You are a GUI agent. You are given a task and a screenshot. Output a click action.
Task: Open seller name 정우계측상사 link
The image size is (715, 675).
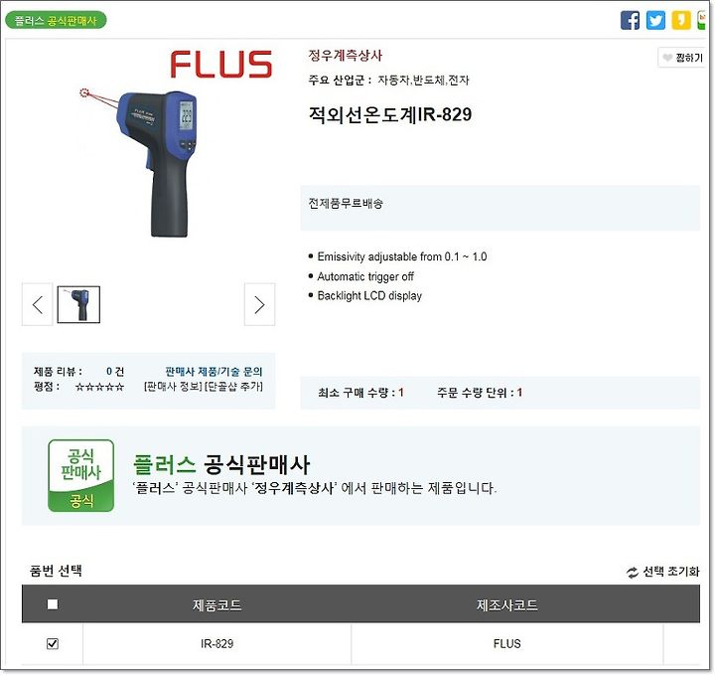tap(346, 56)
